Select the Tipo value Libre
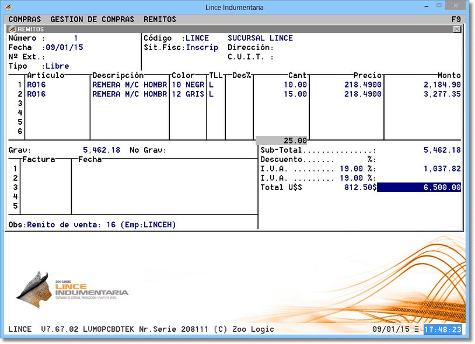475x344 pixels. pyautogui.click(x=57, y=66)
